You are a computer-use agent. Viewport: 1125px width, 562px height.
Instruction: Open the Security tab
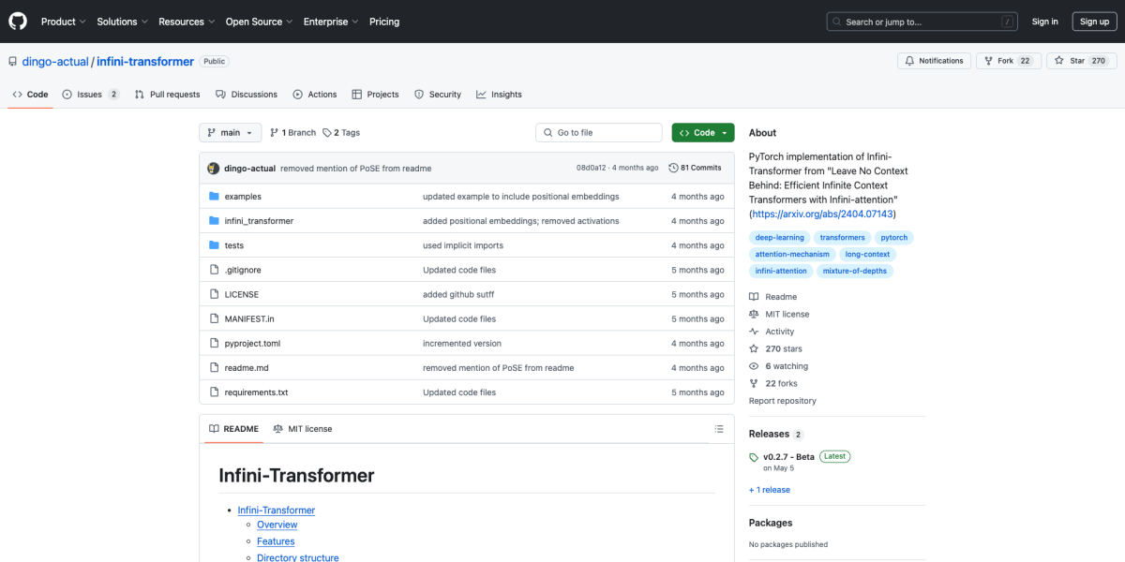tap(438, 95)
